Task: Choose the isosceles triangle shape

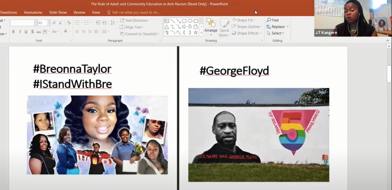Action: point(167,27)
